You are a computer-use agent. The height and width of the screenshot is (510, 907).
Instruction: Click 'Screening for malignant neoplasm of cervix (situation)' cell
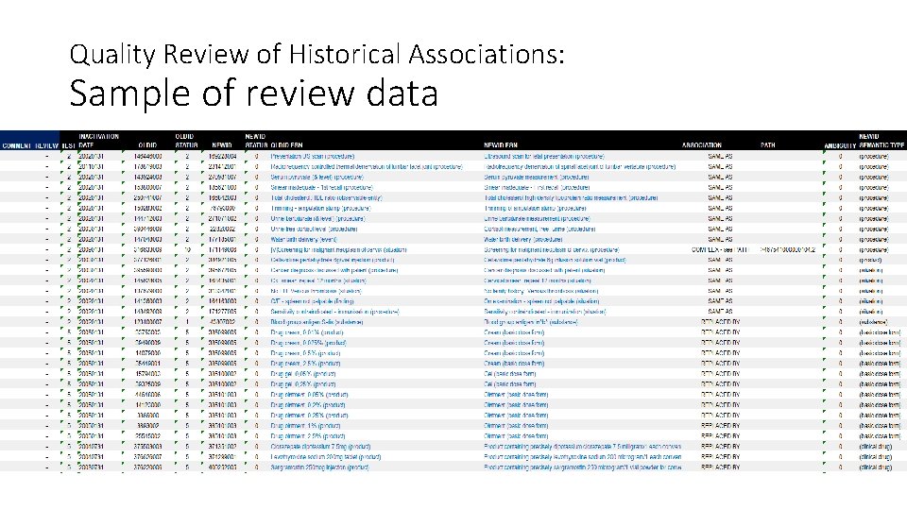tap(338, 249)
